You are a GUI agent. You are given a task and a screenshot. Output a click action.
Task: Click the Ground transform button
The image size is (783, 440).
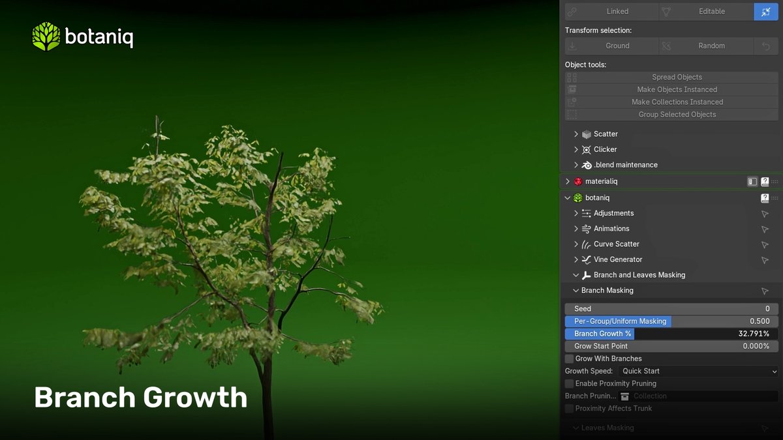[x=611, y=46]
